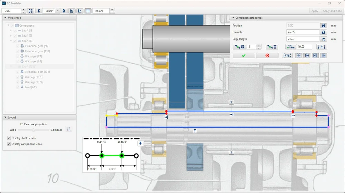The width and height of the screenshot is (345, 193).
Task: Click the Diameter input field
Action: coord(303,32)
